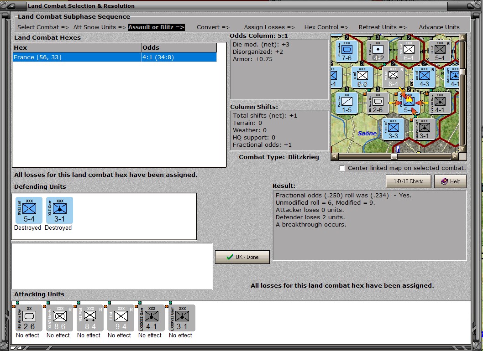Image resolution: width=483 pixels, height=351 pixels.
Task: Click the Odds column header
Action: (x=178, y=48)
